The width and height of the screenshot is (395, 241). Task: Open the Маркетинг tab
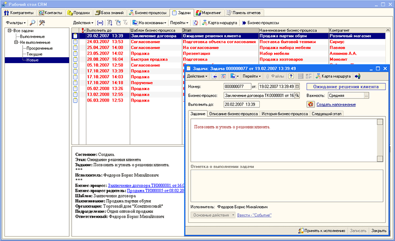(208, 13)
